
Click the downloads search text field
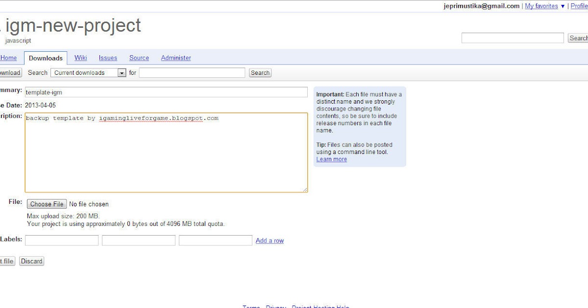point(192,73)
